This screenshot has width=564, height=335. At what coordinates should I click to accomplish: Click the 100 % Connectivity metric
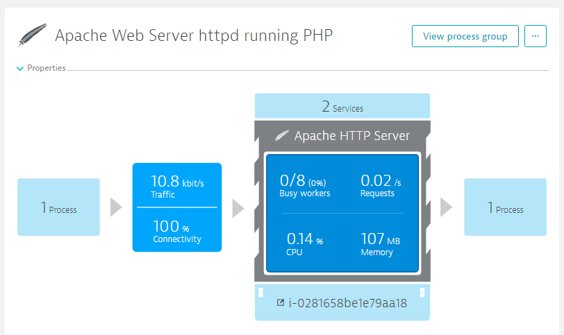point(177,231)
